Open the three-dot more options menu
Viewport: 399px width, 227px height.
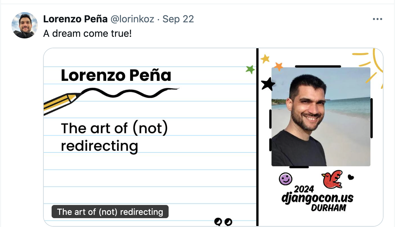coord(378,19)
